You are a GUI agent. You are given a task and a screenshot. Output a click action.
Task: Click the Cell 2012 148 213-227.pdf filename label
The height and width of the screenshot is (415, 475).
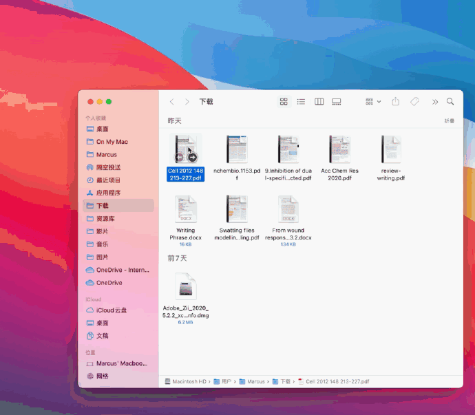tap(185, 174)
